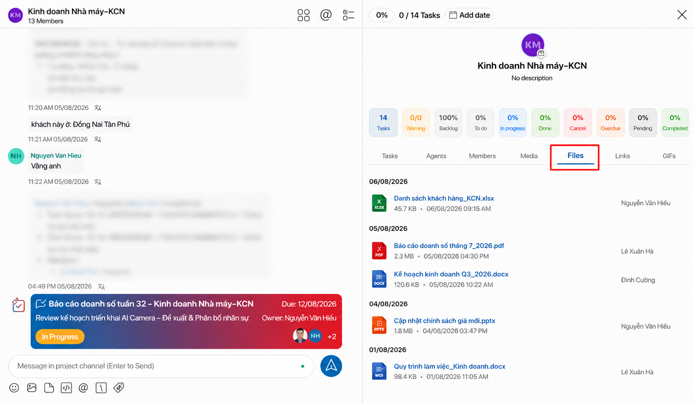Click the Word icon of Quy trình file
Image resolution: width=694 pixels, height=403 pixels.
coord(379,371)
